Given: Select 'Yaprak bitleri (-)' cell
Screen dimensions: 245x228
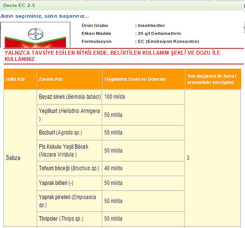Looking at the screenshot, I should pyautogui.click(x=69, y=183).
